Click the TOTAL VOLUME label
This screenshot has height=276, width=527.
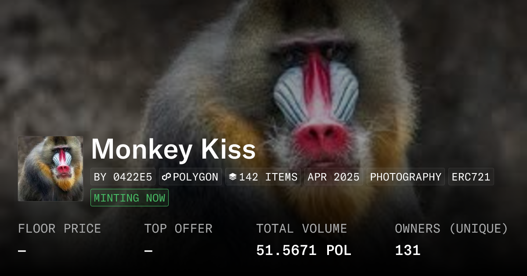click(x=302, y=229)
